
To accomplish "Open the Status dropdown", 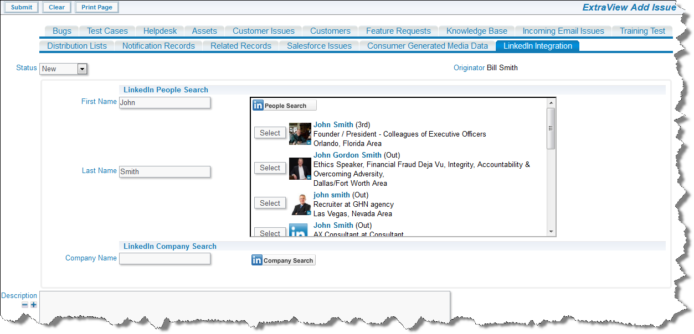I will pos(64,69).
